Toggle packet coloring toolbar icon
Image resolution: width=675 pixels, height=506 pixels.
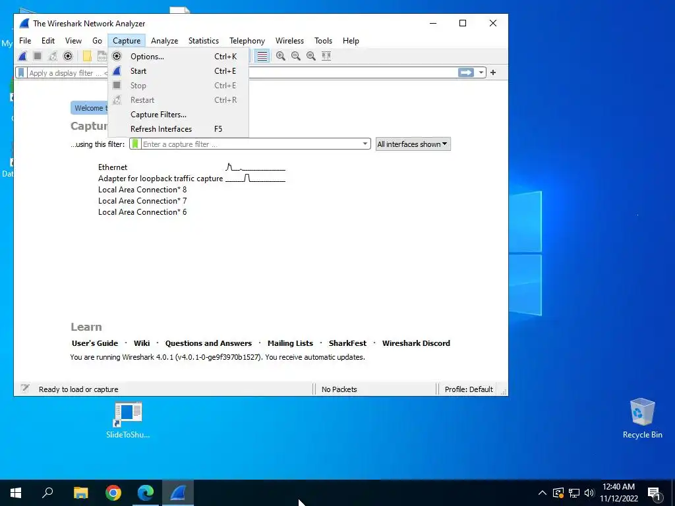tap(262, 56)
